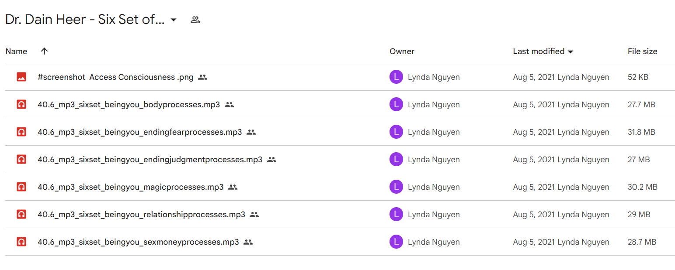Image resolution: width=675 pixels, height=270 pixels.
Task: Click owner avatar in endingfearprocesses.mp3 row
Action: 396,132
